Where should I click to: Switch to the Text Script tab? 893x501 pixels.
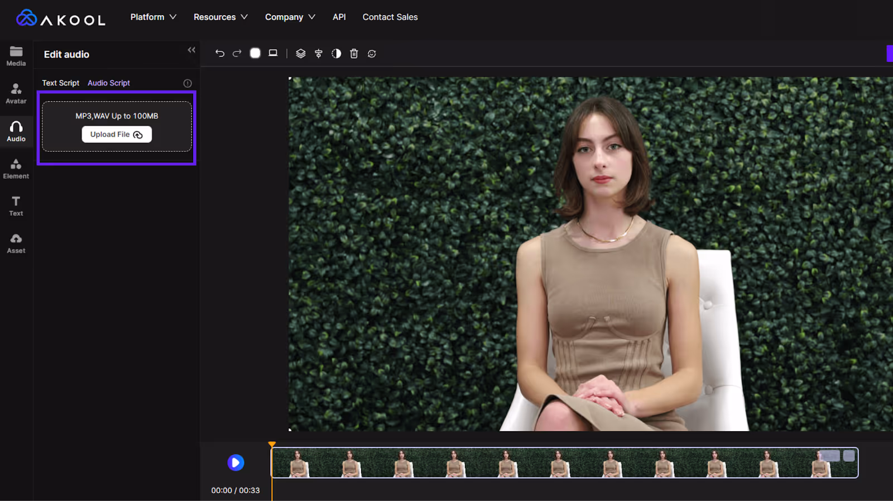[x=61, y=83]
